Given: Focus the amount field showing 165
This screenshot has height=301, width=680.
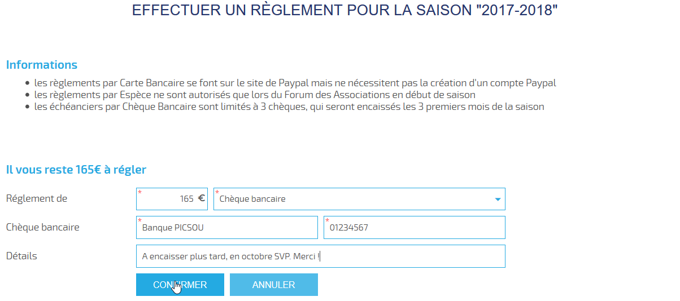Looking at the screenshot, I should pos(172,199).
